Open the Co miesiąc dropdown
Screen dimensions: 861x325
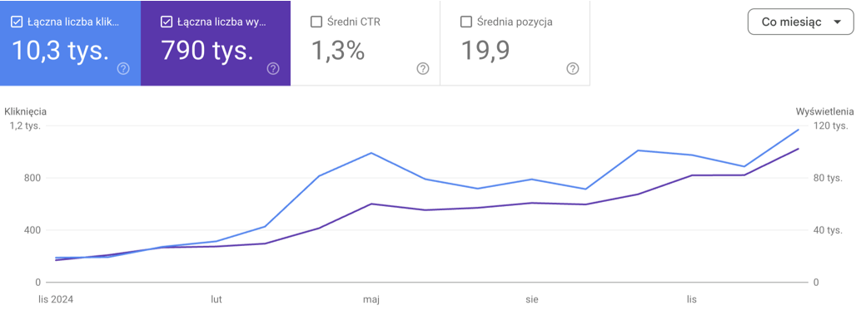coord(800,22)
